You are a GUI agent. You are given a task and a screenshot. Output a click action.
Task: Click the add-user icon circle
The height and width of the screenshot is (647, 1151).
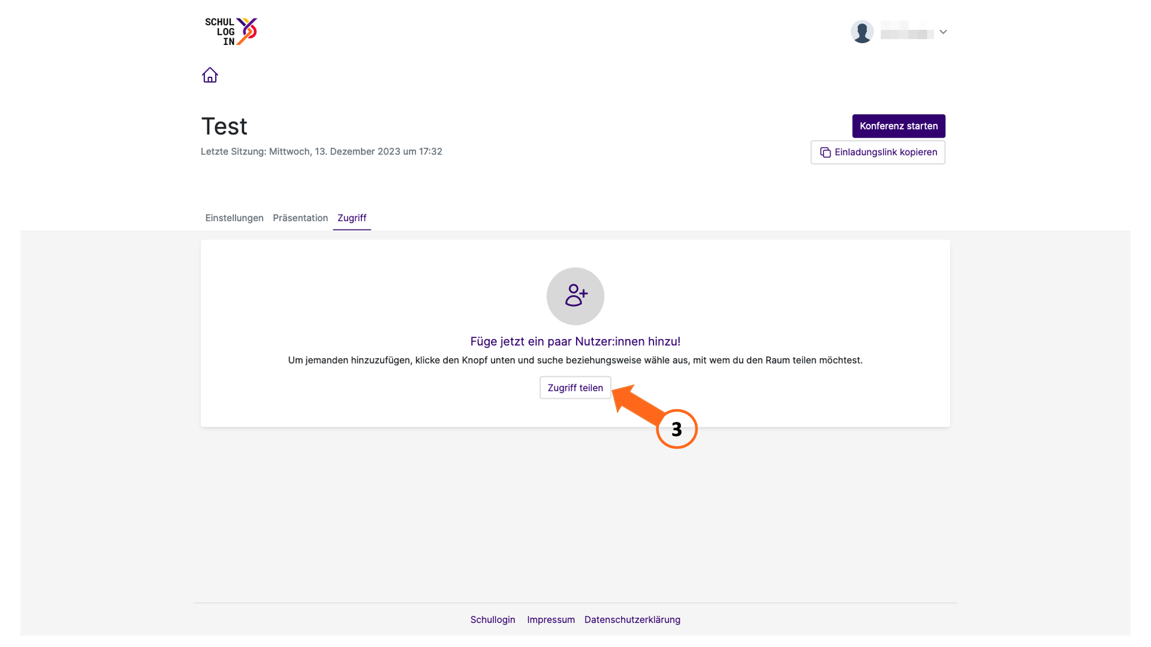pyautogui.click(x=575, y=296)
